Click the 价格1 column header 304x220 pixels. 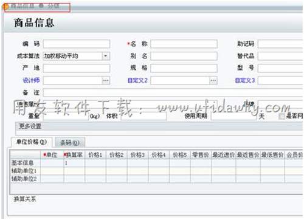(x=95, y=155)
